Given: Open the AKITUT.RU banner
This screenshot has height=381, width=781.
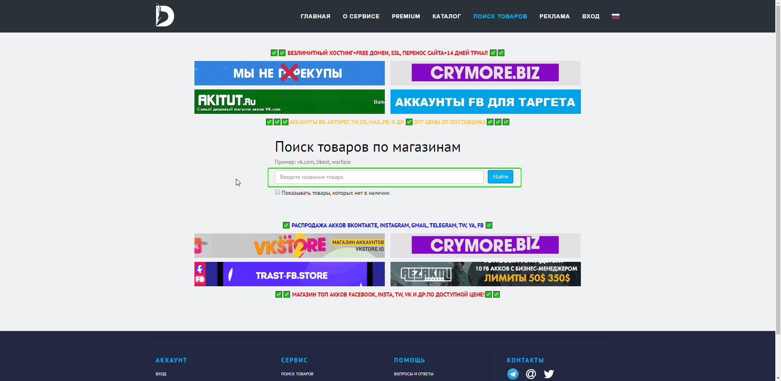Looking at the screenshot, I should (290, 102).
